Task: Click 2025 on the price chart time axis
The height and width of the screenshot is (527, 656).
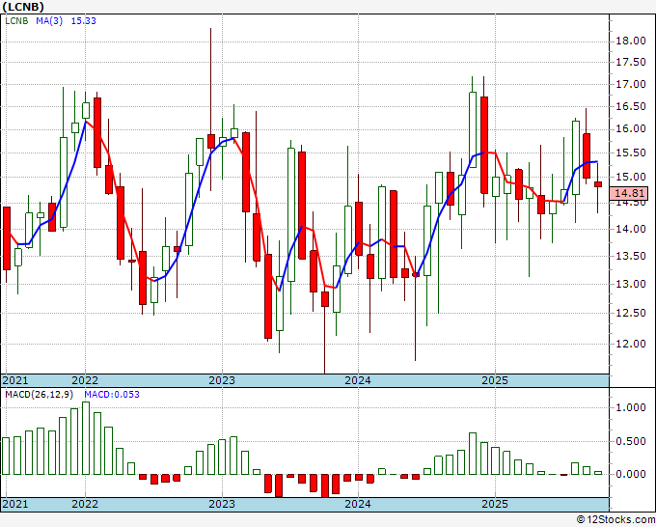Action: [x=495, y=380]
